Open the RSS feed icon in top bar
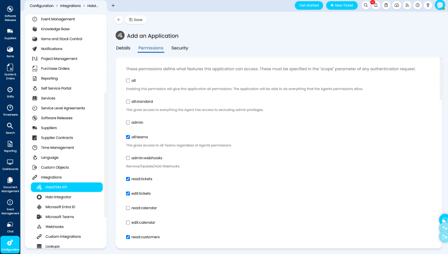 pyautogui.click(x=407, y=5)
